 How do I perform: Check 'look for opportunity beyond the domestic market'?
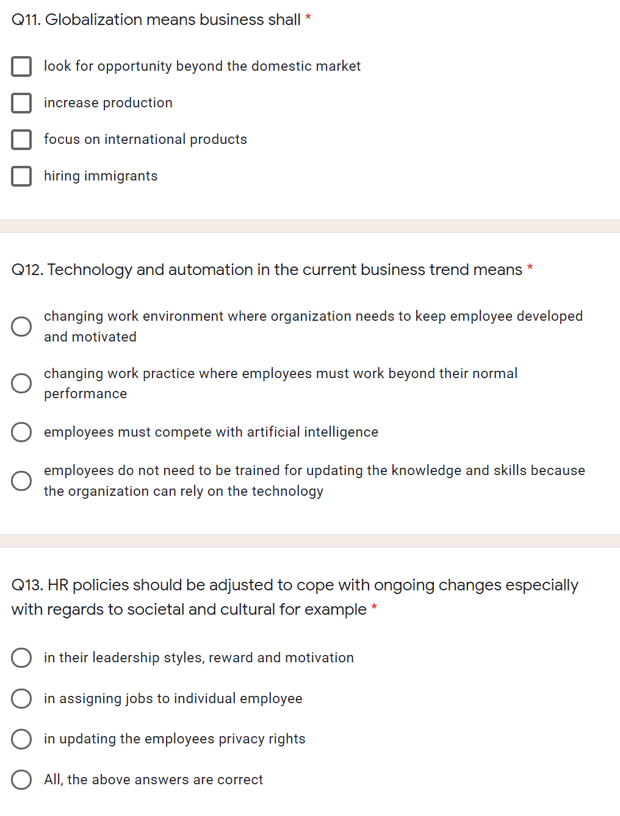click(21, 66)
